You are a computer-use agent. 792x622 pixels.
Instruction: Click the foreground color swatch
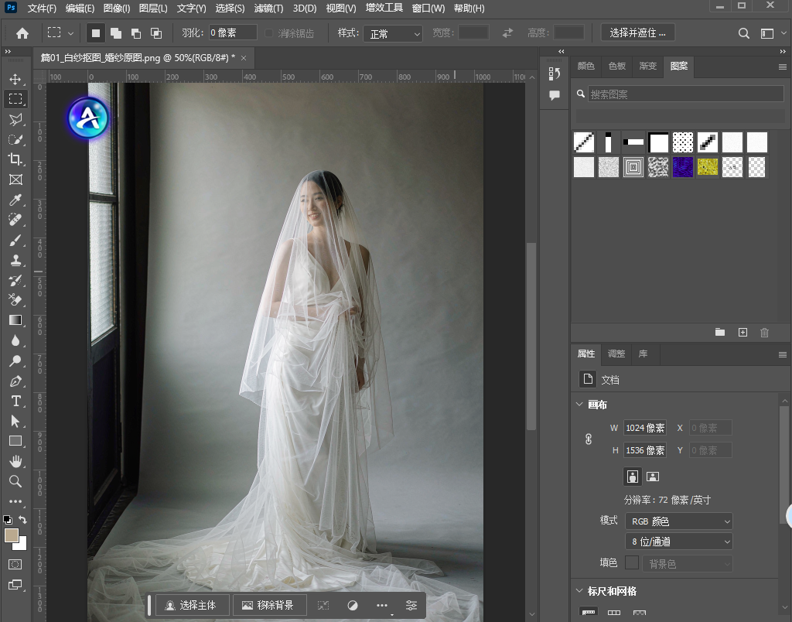tap(11, 535)
